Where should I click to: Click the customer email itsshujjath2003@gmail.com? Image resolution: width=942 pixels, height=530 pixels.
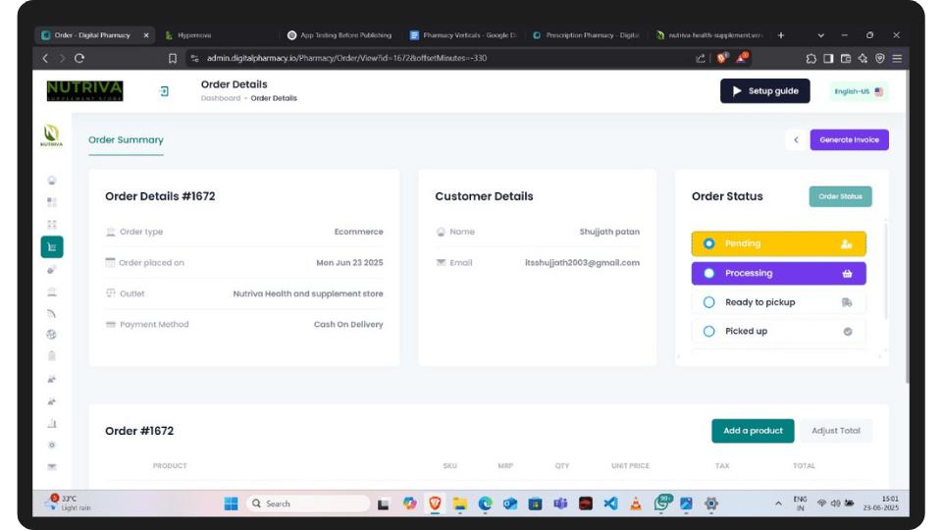pos(582,263)
